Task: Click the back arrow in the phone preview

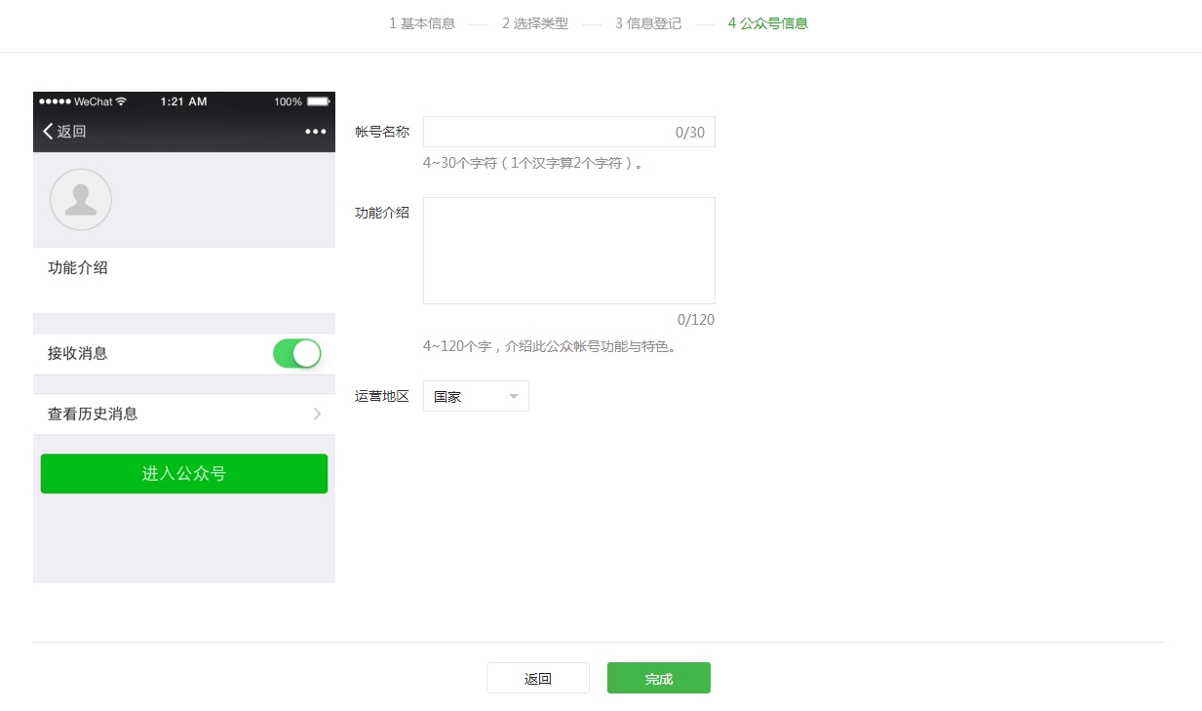Action: (46, 131)
